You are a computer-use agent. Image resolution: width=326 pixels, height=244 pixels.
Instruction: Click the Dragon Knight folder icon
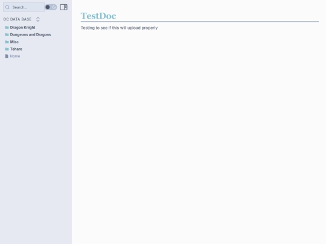[x=7, y=27]
